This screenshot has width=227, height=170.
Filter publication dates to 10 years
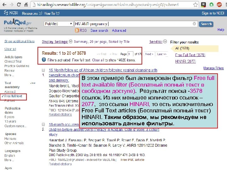(10, 121)
